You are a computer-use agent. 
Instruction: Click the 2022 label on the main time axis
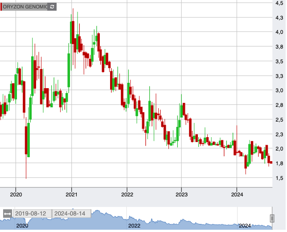point(127,195)
